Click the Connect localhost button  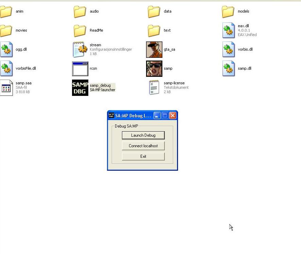tap(143, 146)
